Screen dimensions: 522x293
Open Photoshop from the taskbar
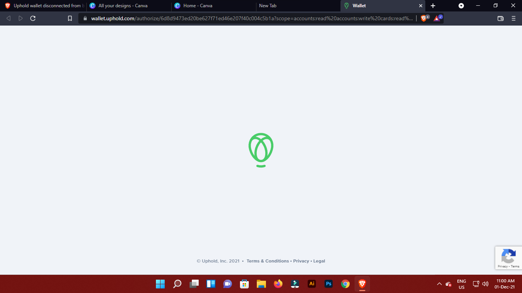coord(329,284)
